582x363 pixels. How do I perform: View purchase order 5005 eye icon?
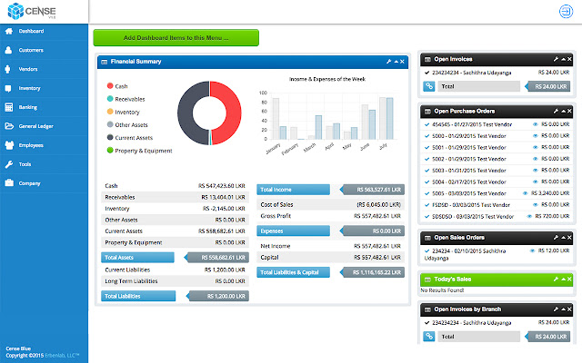[526, 193]
